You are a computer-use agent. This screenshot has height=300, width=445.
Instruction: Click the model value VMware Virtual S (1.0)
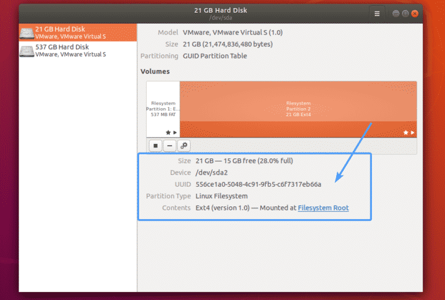233,32
